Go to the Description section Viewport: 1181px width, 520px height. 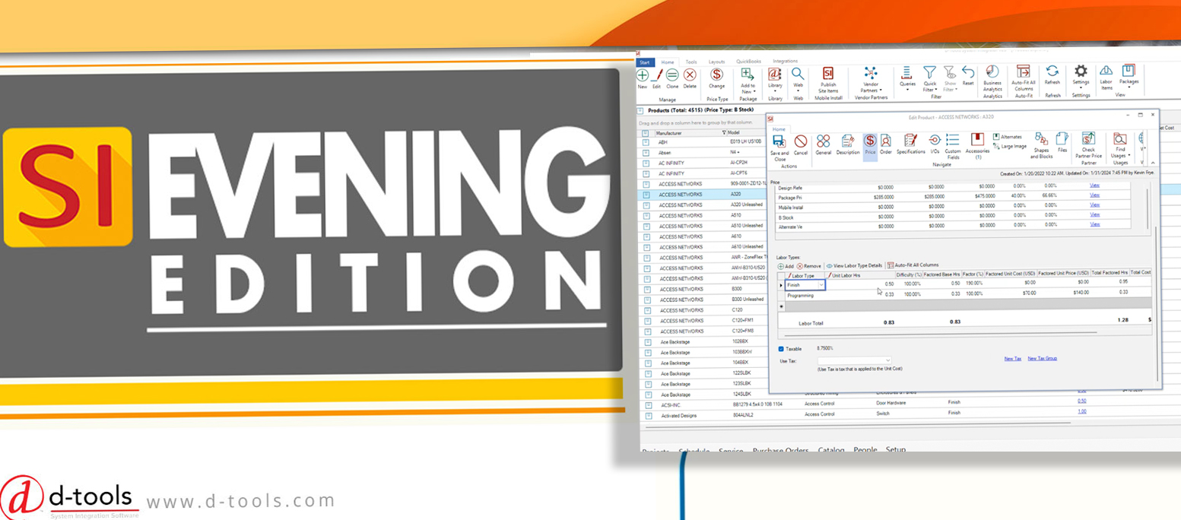tap(847, 144)
